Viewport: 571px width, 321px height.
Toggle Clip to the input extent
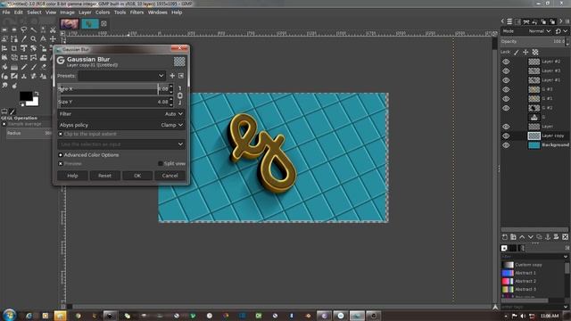click(x=61, y=134)
